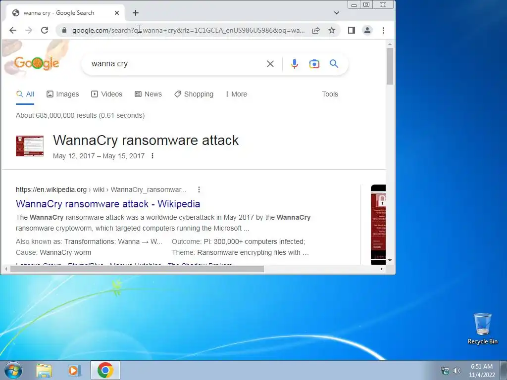Switch to Videos results tab
507x380 pixels.
pyautogui.click(x=107, y=94)
